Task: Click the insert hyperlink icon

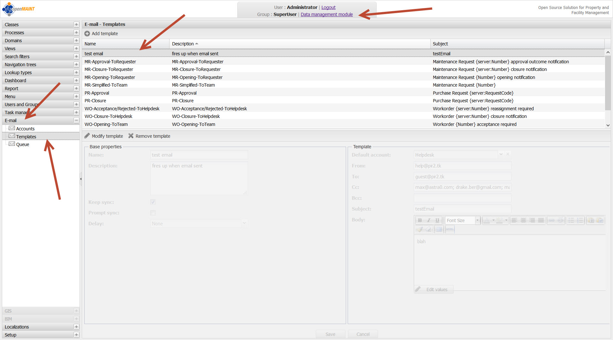Action: point(551,220)
